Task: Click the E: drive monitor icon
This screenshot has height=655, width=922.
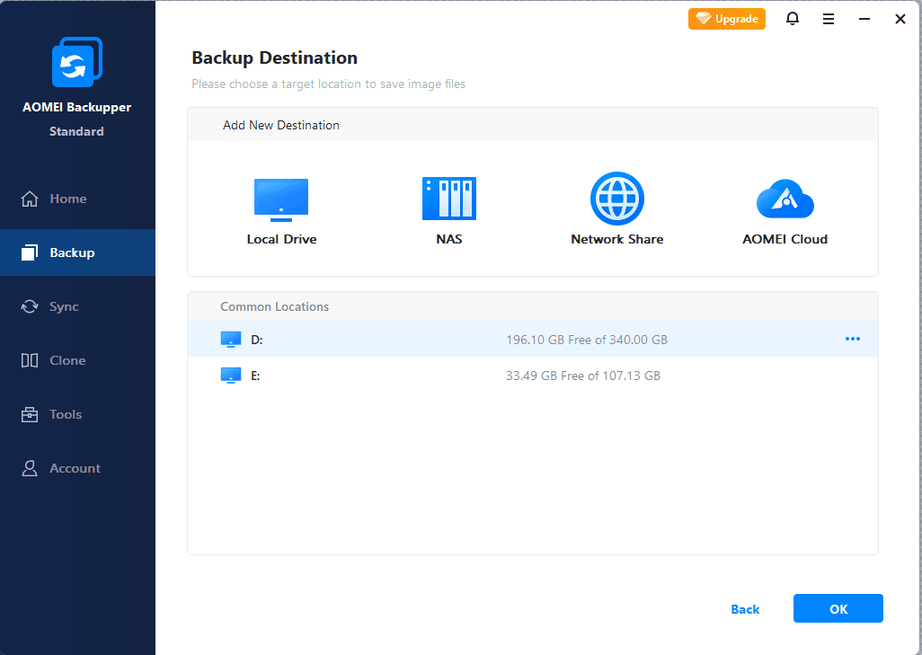Action: coord(231,375)
